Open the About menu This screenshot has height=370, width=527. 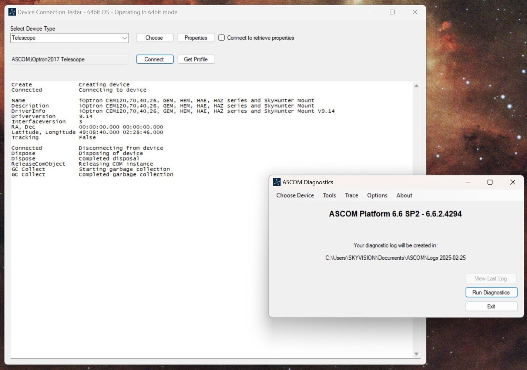(x=404, y=195)
